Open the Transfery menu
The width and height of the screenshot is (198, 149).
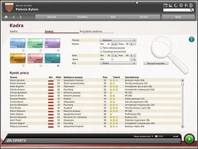pos(82,17)
